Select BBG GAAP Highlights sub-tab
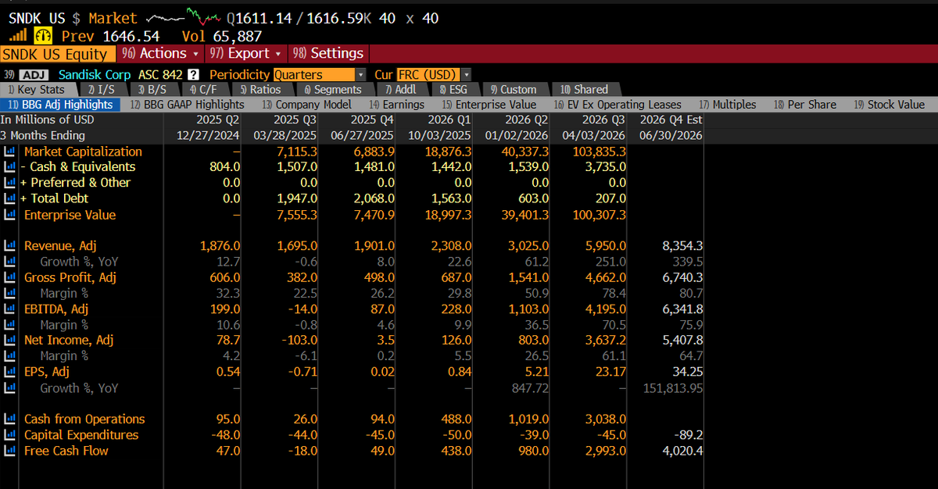The width and height of the screenshot is (938, 489). point(188,105)
